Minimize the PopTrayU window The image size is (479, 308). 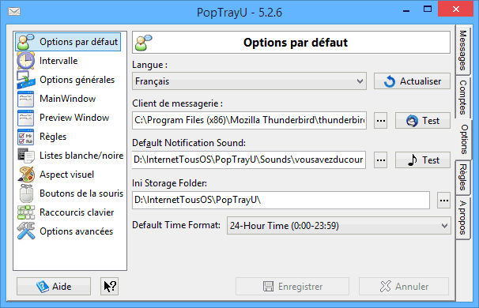406,10
